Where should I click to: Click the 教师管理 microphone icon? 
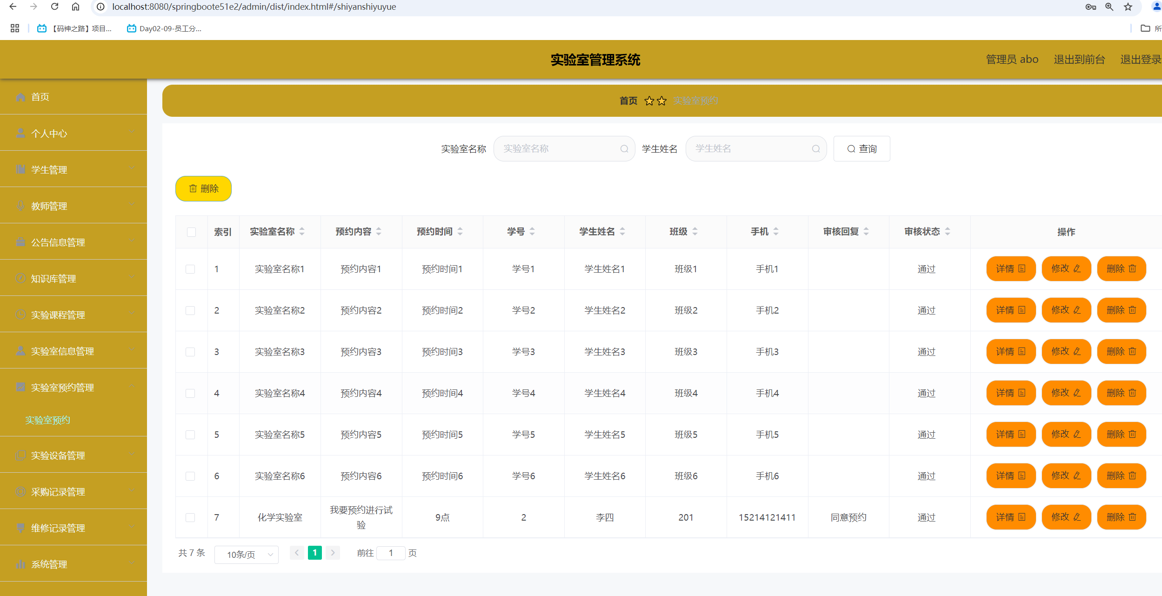(20, 206)
